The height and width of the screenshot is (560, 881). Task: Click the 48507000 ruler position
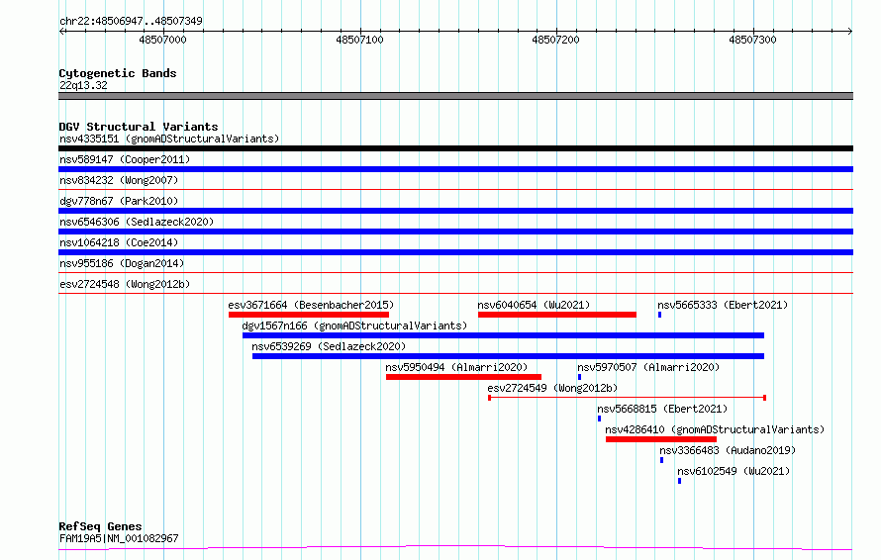pos(163,40)
